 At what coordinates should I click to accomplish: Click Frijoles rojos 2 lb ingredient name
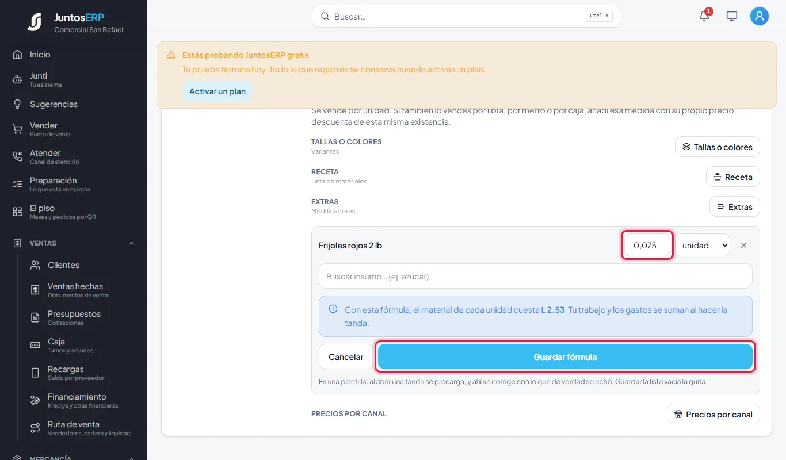point(350,246)
